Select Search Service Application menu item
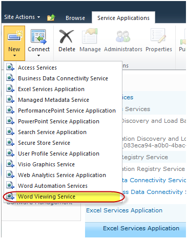The image size is (187, 240). [x=63, y=132]
